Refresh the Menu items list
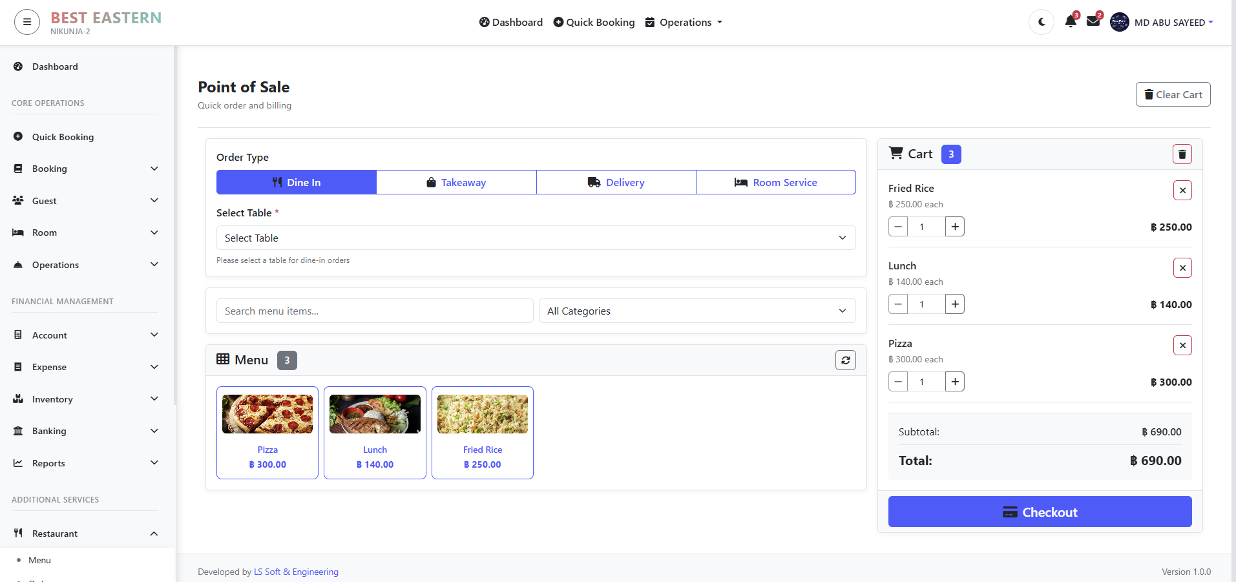The height and width of the screenshot is (582, 1236). (x=845, y=360)
